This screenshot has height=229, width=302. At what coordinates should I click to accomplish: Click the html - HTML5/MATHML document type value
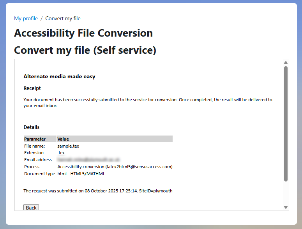[81, 174]
